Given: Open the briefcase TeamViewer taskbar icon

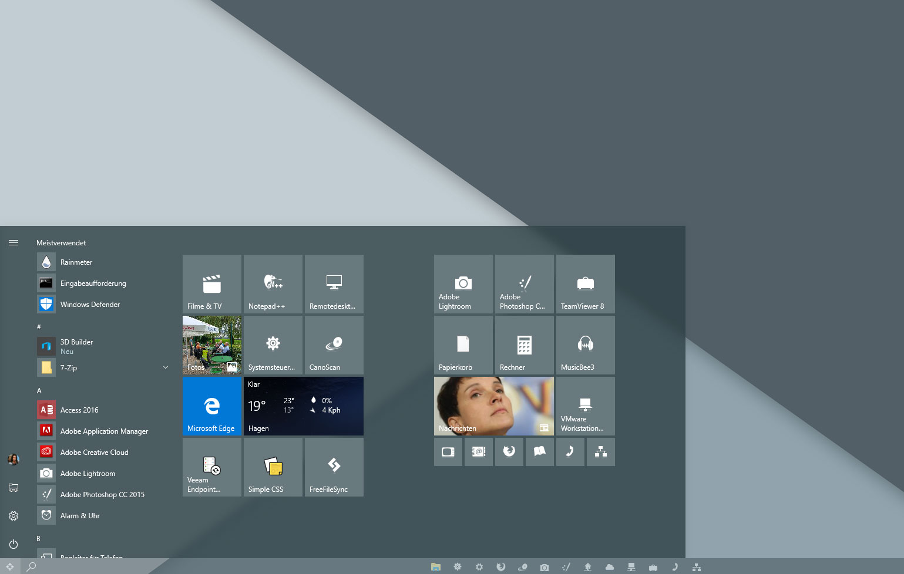Looking at the screenshot, I should coord(653,567).
